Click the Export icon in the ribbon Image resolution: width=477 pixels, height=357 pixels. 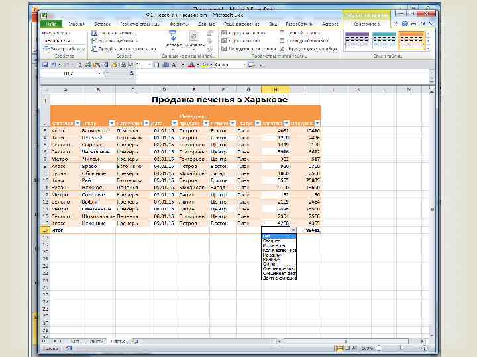172,36
